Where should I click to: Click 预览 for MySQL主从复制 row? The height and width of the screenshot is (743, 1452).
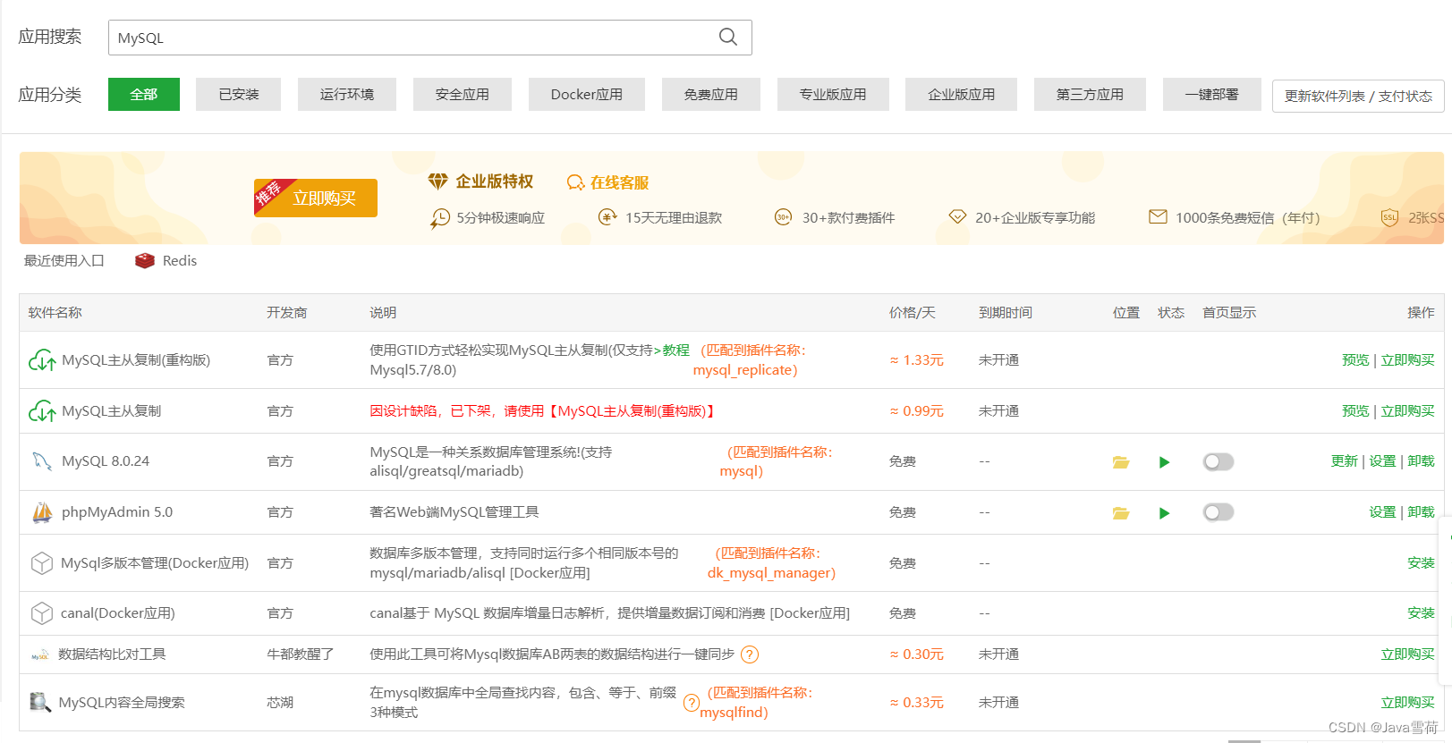click(x=1355, y=411)
